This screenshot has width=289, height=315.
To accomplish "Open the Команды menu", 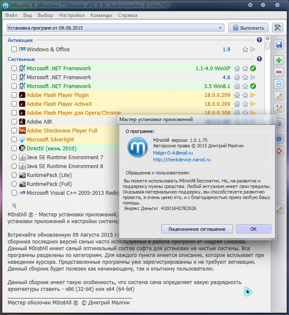I will tap(101, 15).
